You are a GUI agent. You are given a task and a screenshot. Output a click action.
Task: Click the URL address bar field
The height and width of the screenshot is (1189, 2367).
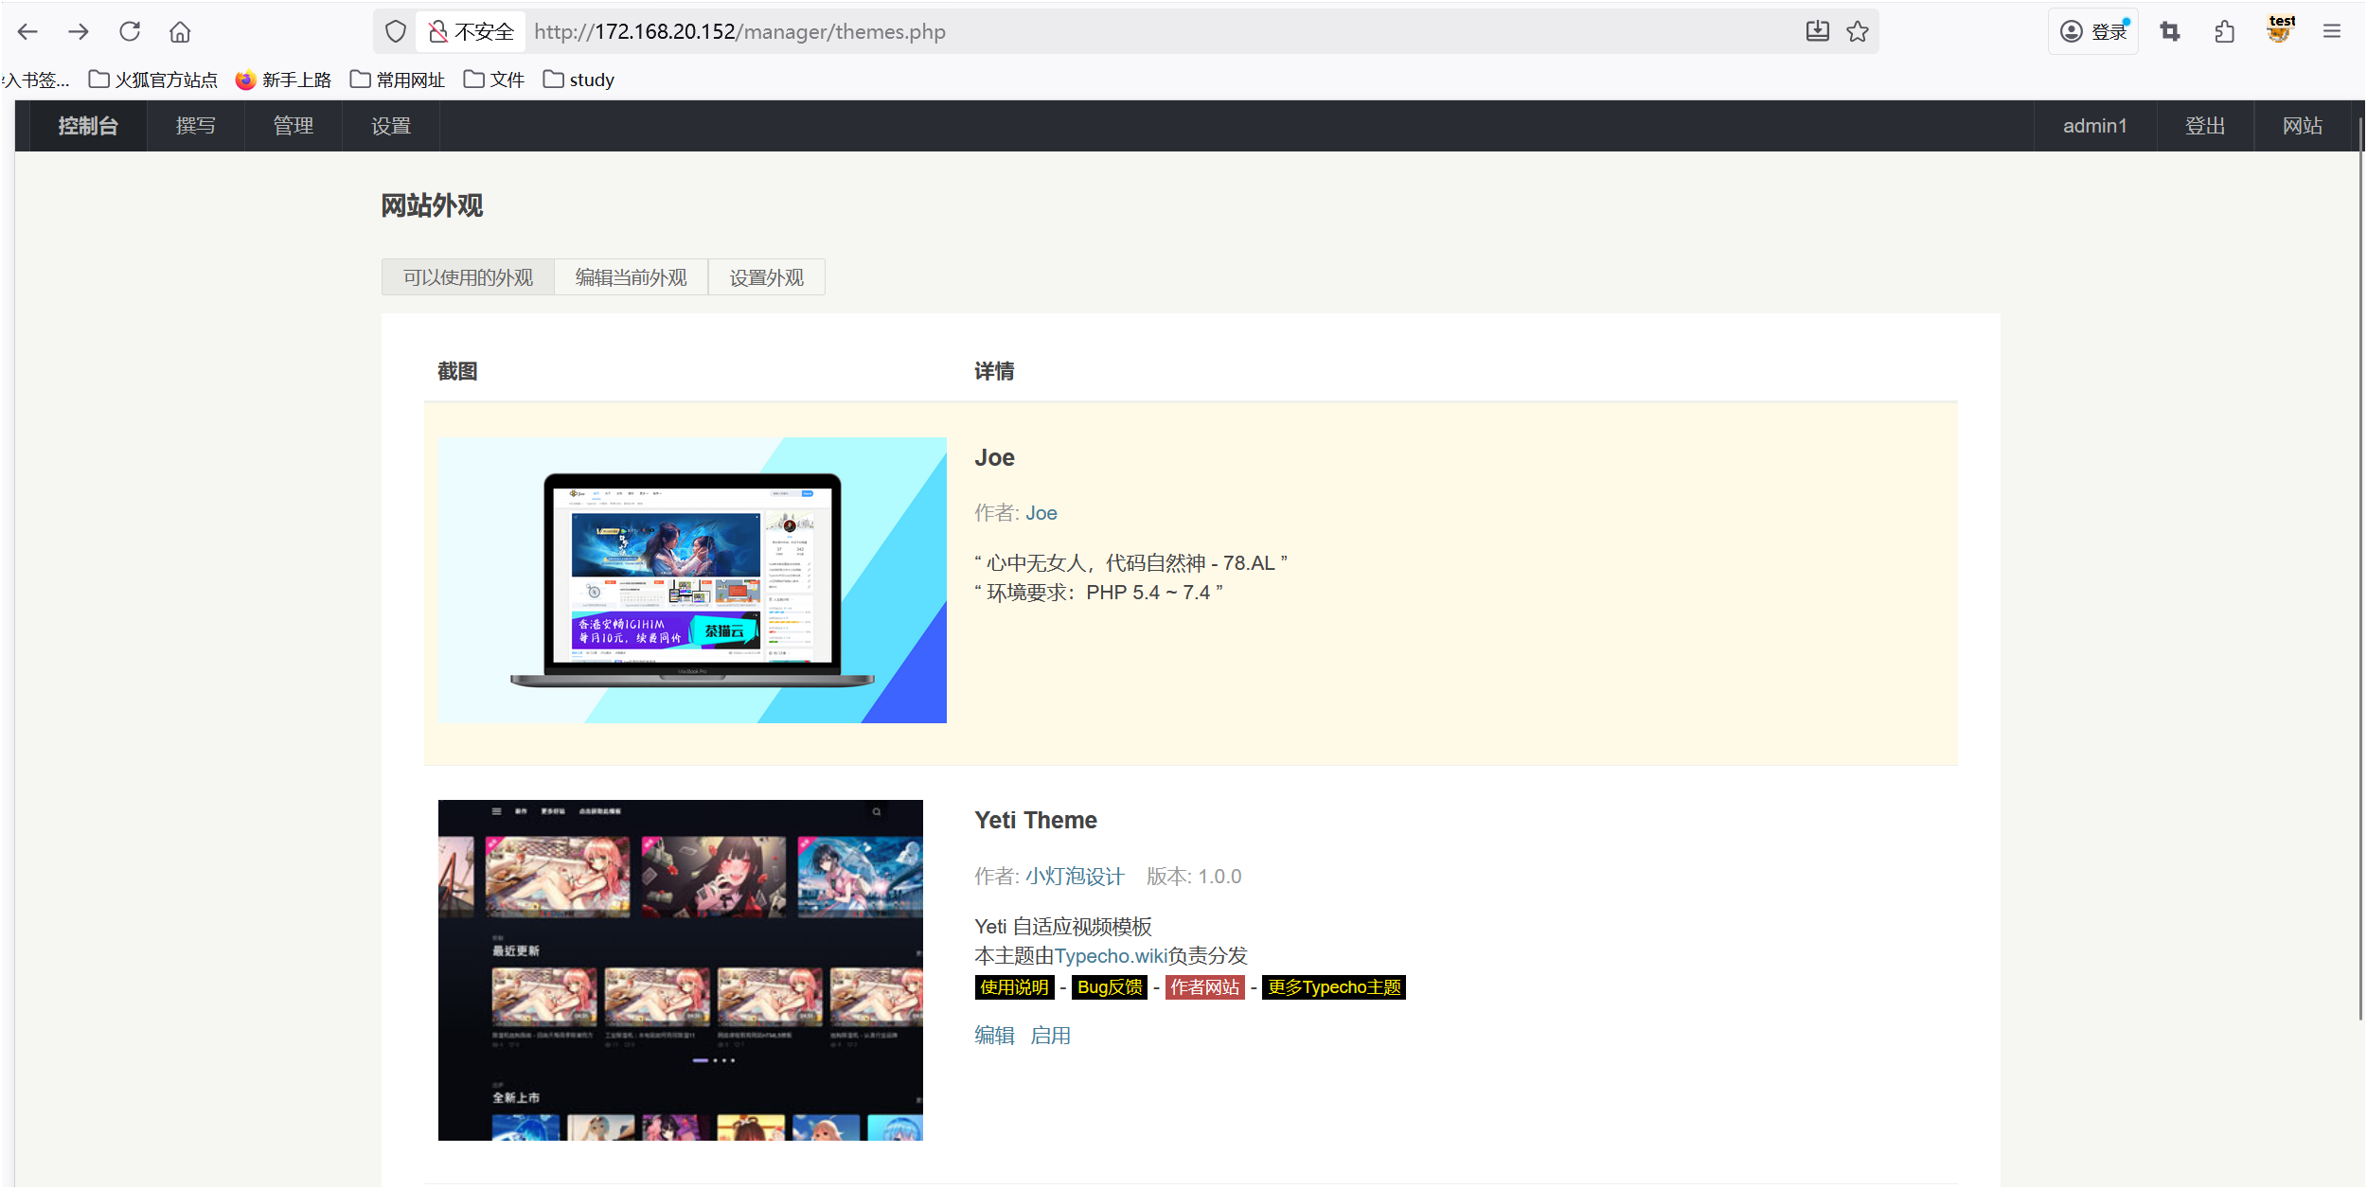point(1136,31)
